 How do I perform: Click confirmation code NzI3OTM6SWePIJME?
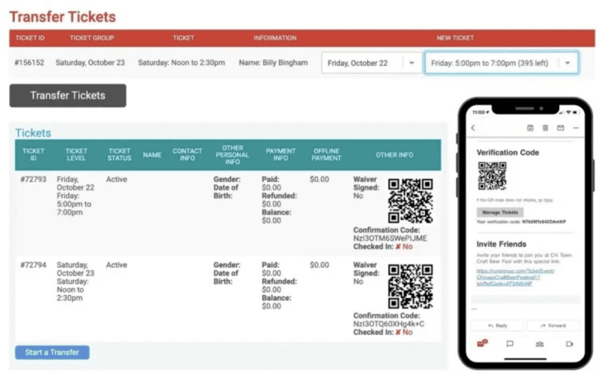(x=390, y=238)
